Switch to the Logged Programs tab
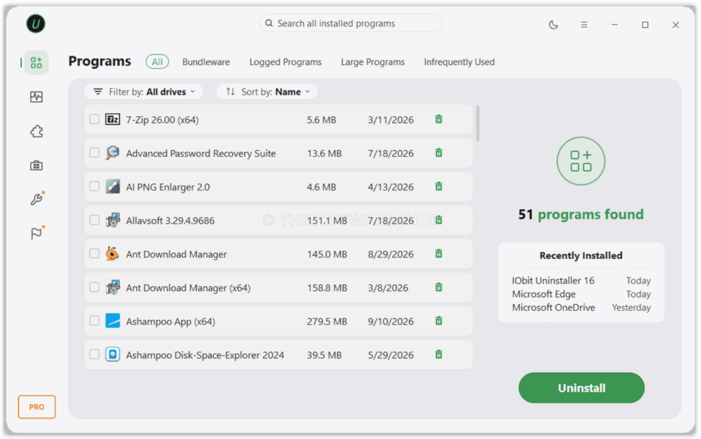This screenshot has width=701, height=439. pyautogui.click(x=285, y=62)
